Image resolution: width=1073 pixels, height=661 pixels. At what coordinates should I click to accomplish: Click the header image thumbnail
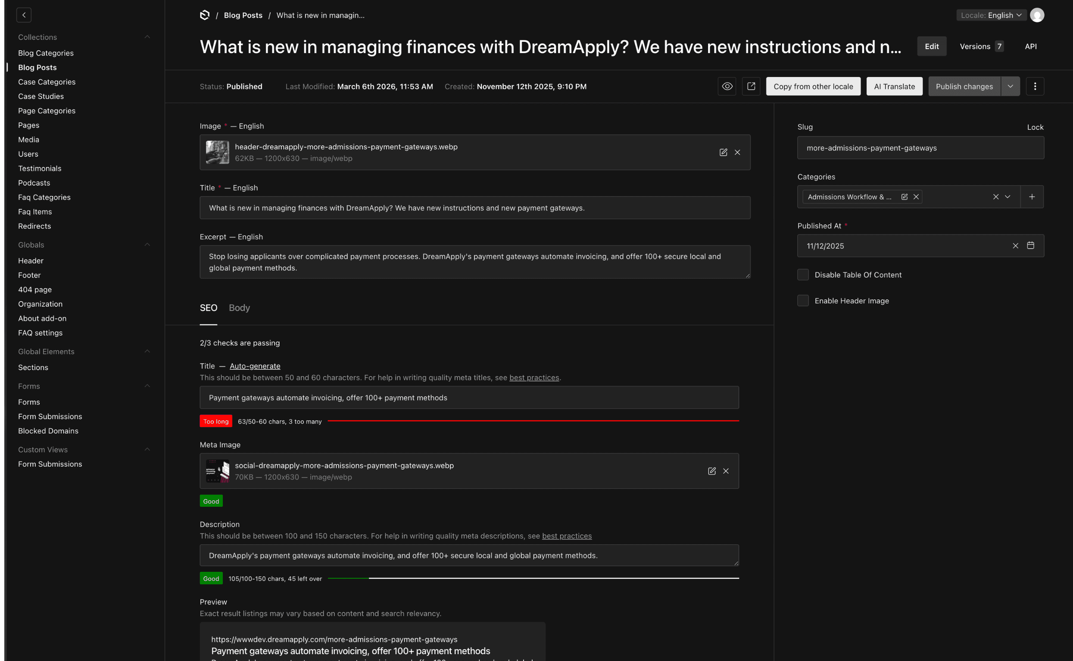pos(217,152)
